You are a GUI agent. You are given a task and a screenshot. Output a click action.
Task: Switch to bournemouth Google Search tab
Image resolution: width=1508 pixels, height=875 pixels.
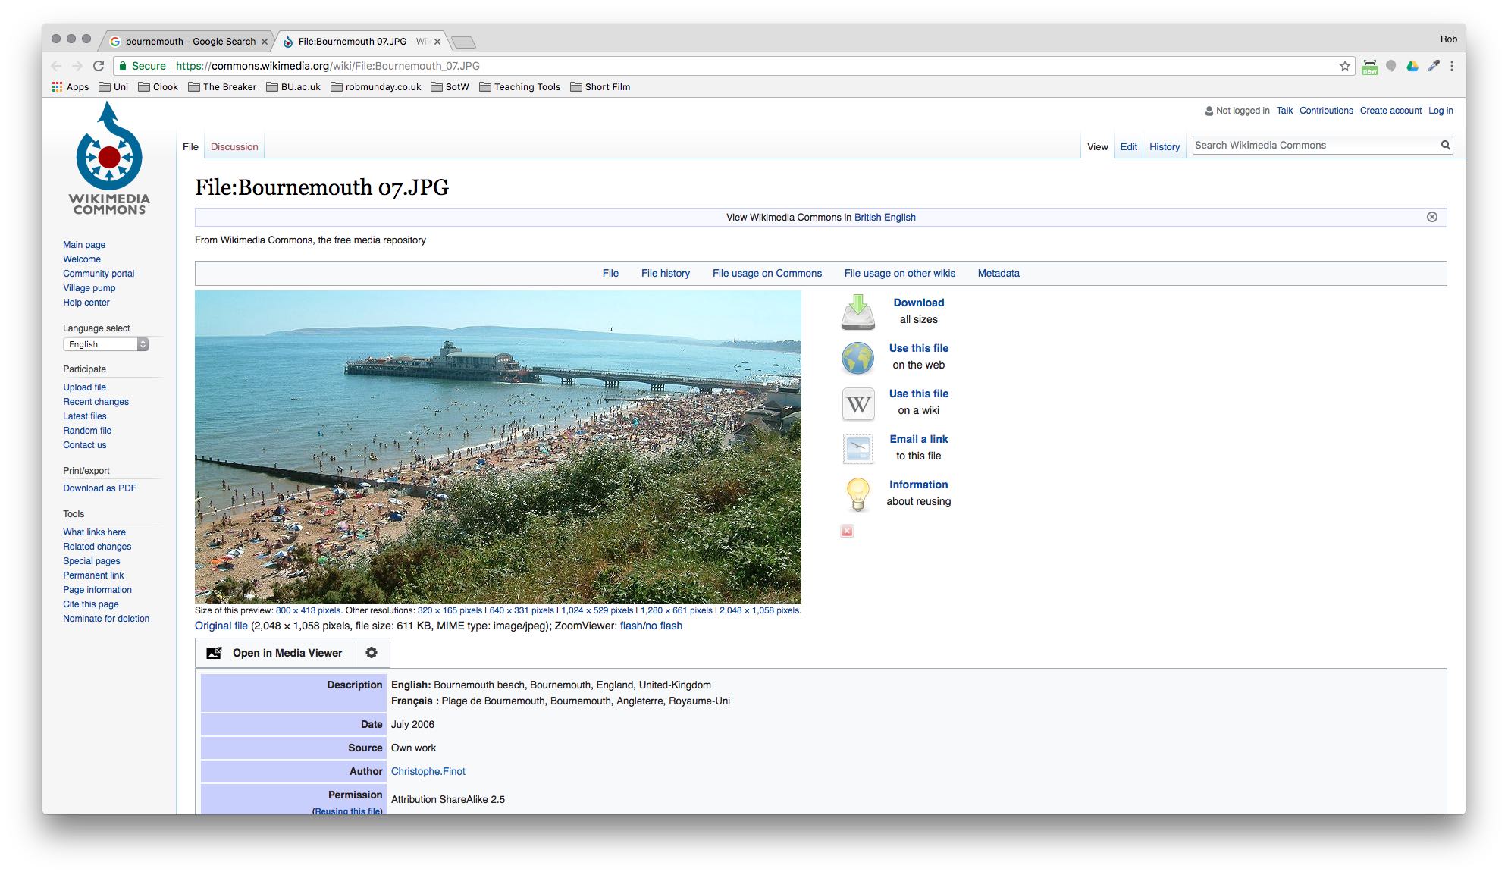click(x=190, y=42)
